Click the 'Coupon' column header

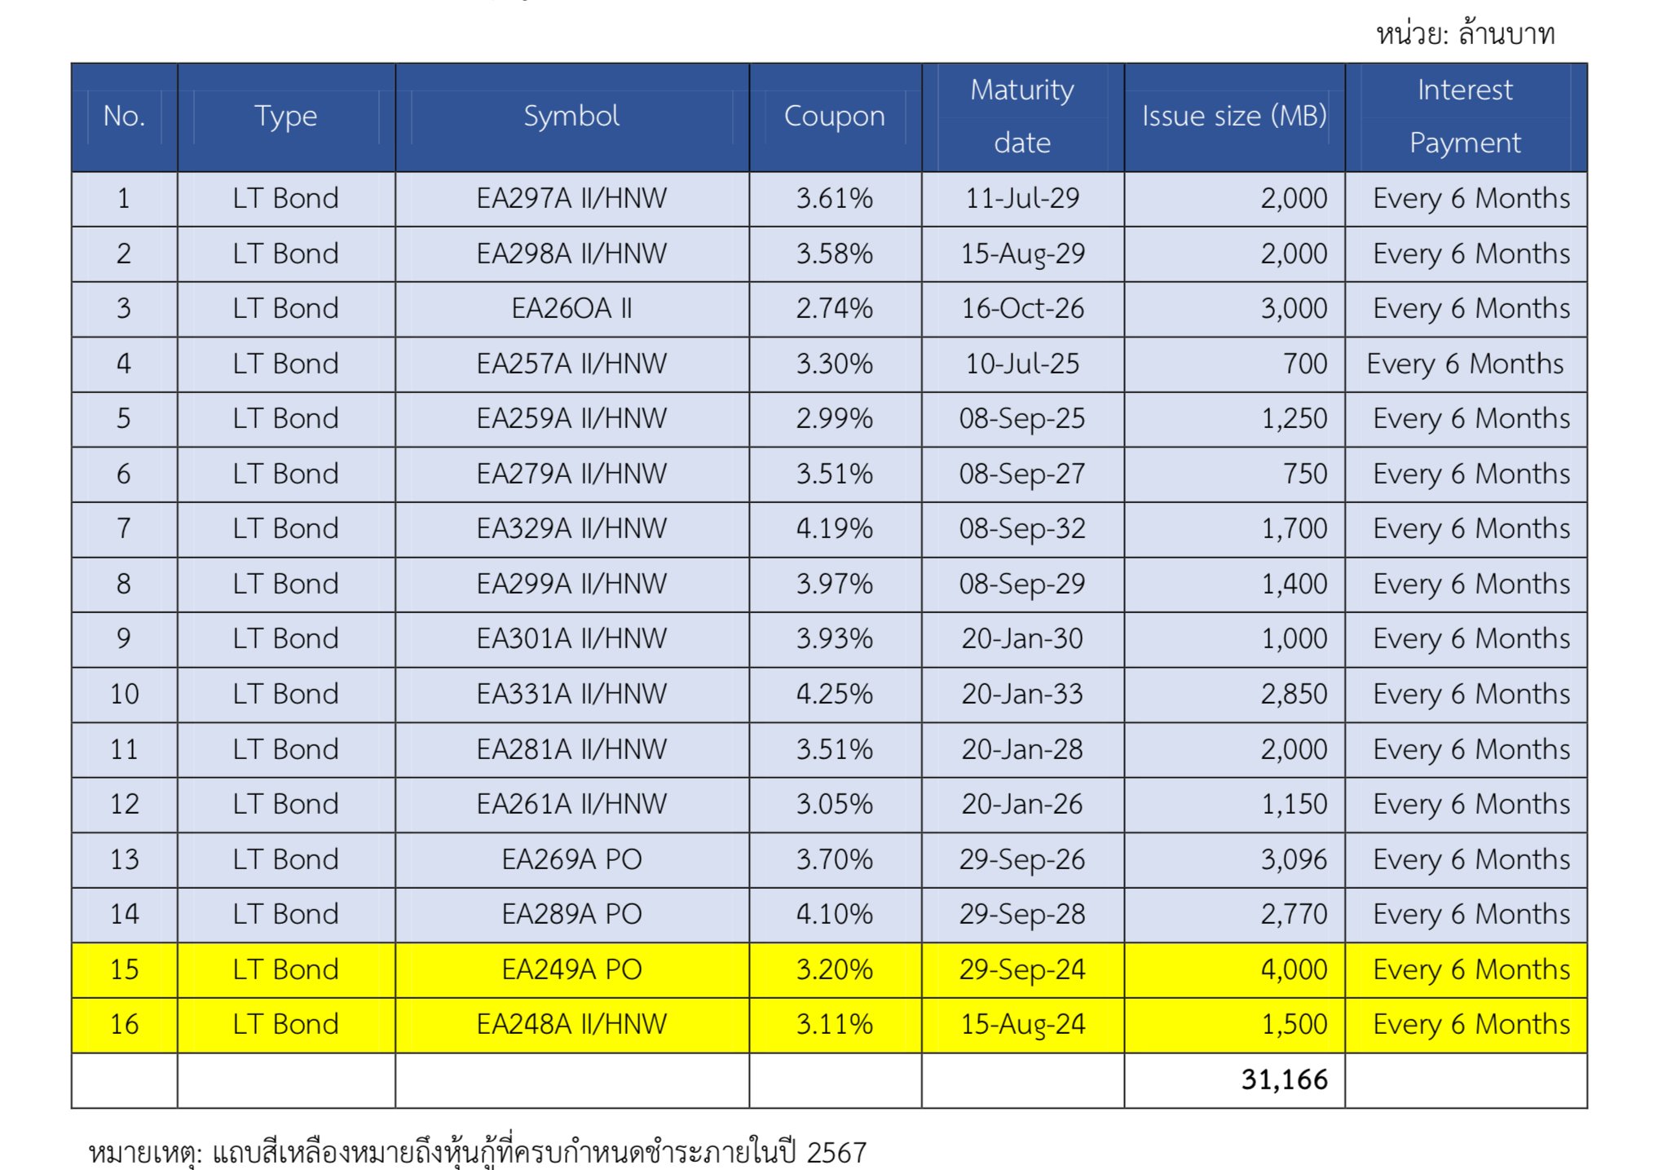[835, 117]
